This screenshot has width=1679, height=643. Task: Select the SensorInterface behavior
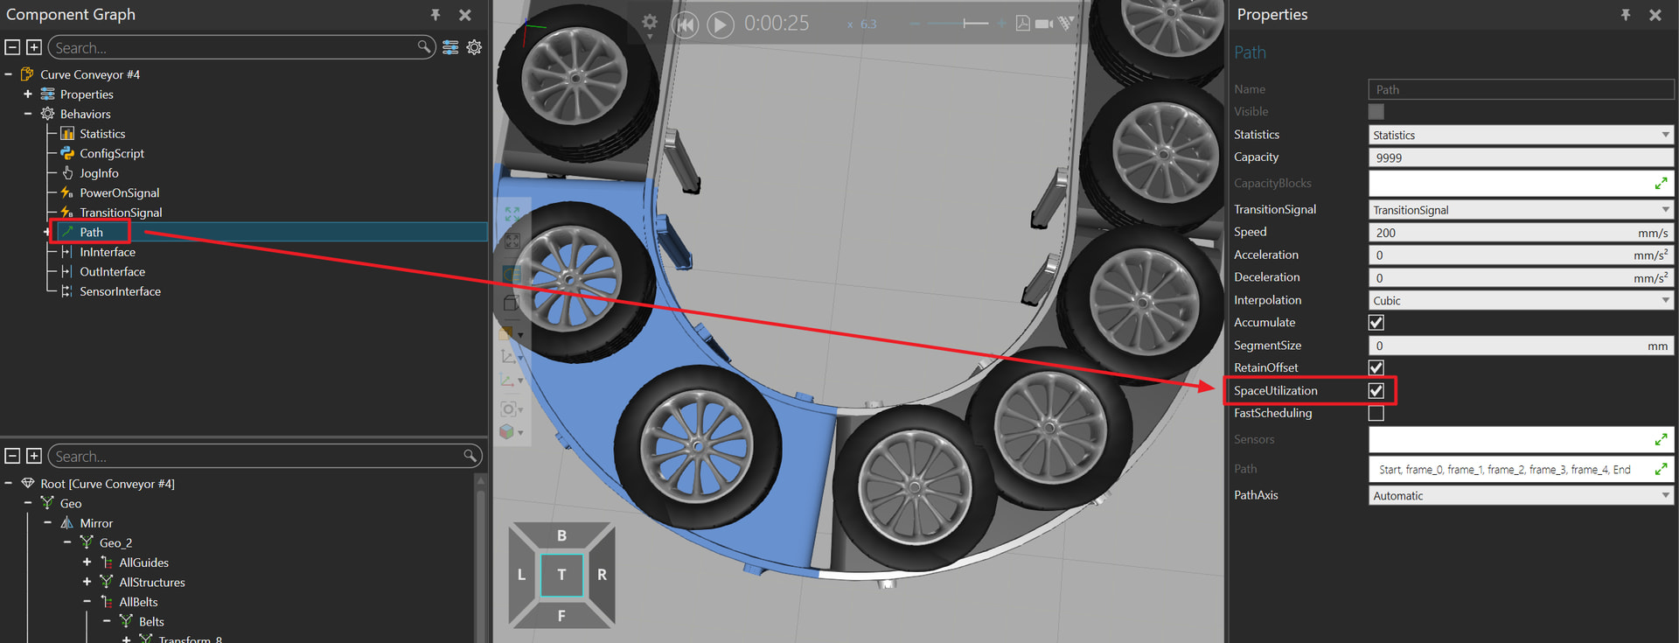tap(120, 291)
